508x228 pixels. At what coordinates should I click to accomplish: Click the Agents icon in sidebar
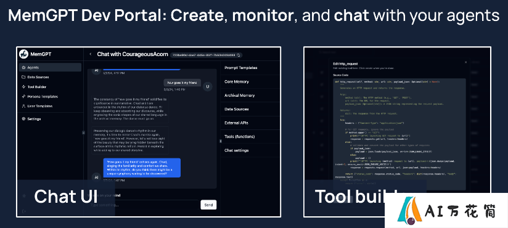click(23, 67)
